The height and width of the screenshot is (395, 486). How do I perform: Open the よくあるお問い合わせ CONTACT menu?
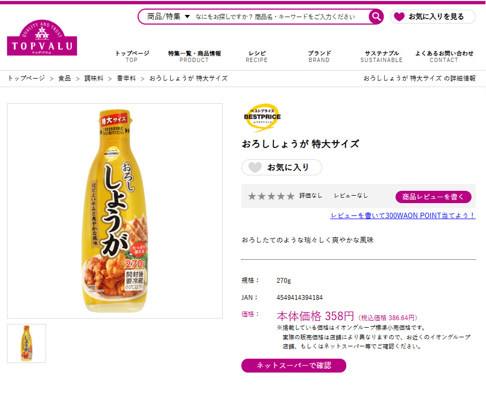point(444,56)
